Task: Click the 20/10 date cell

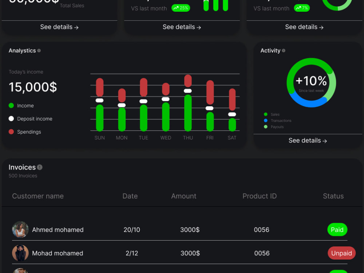Action: [132, 230]
